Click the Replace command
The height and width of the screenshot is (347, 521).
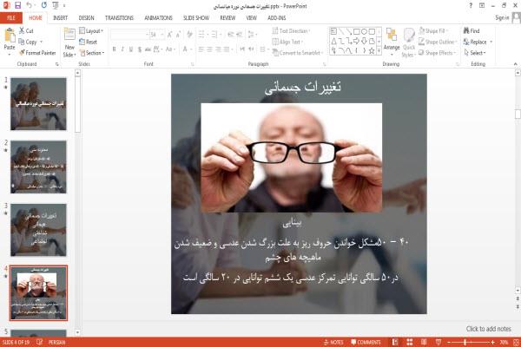coord(478,42)
